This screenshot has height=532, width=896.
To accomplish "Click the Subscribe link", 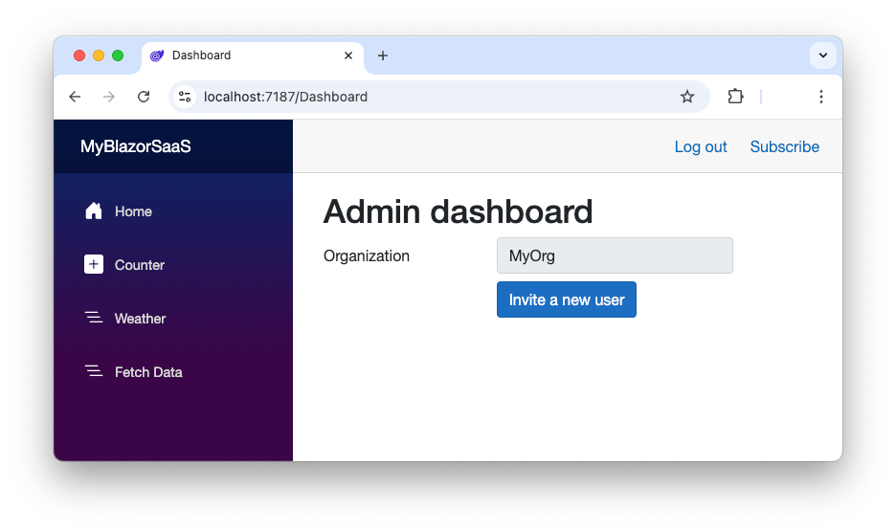I will click(x=785, y=146).
